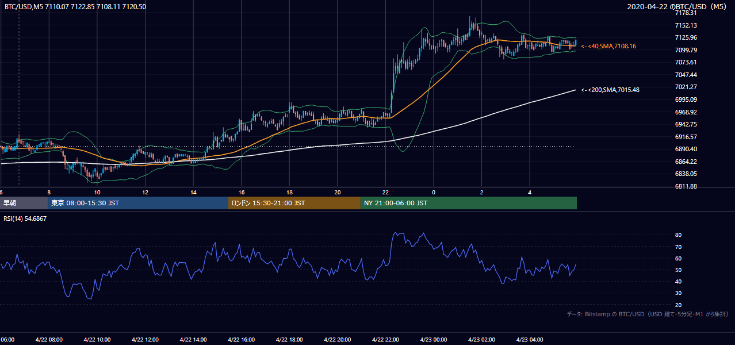
Task: Click the 4/22 10:00 date label
Action: point(97,340)
